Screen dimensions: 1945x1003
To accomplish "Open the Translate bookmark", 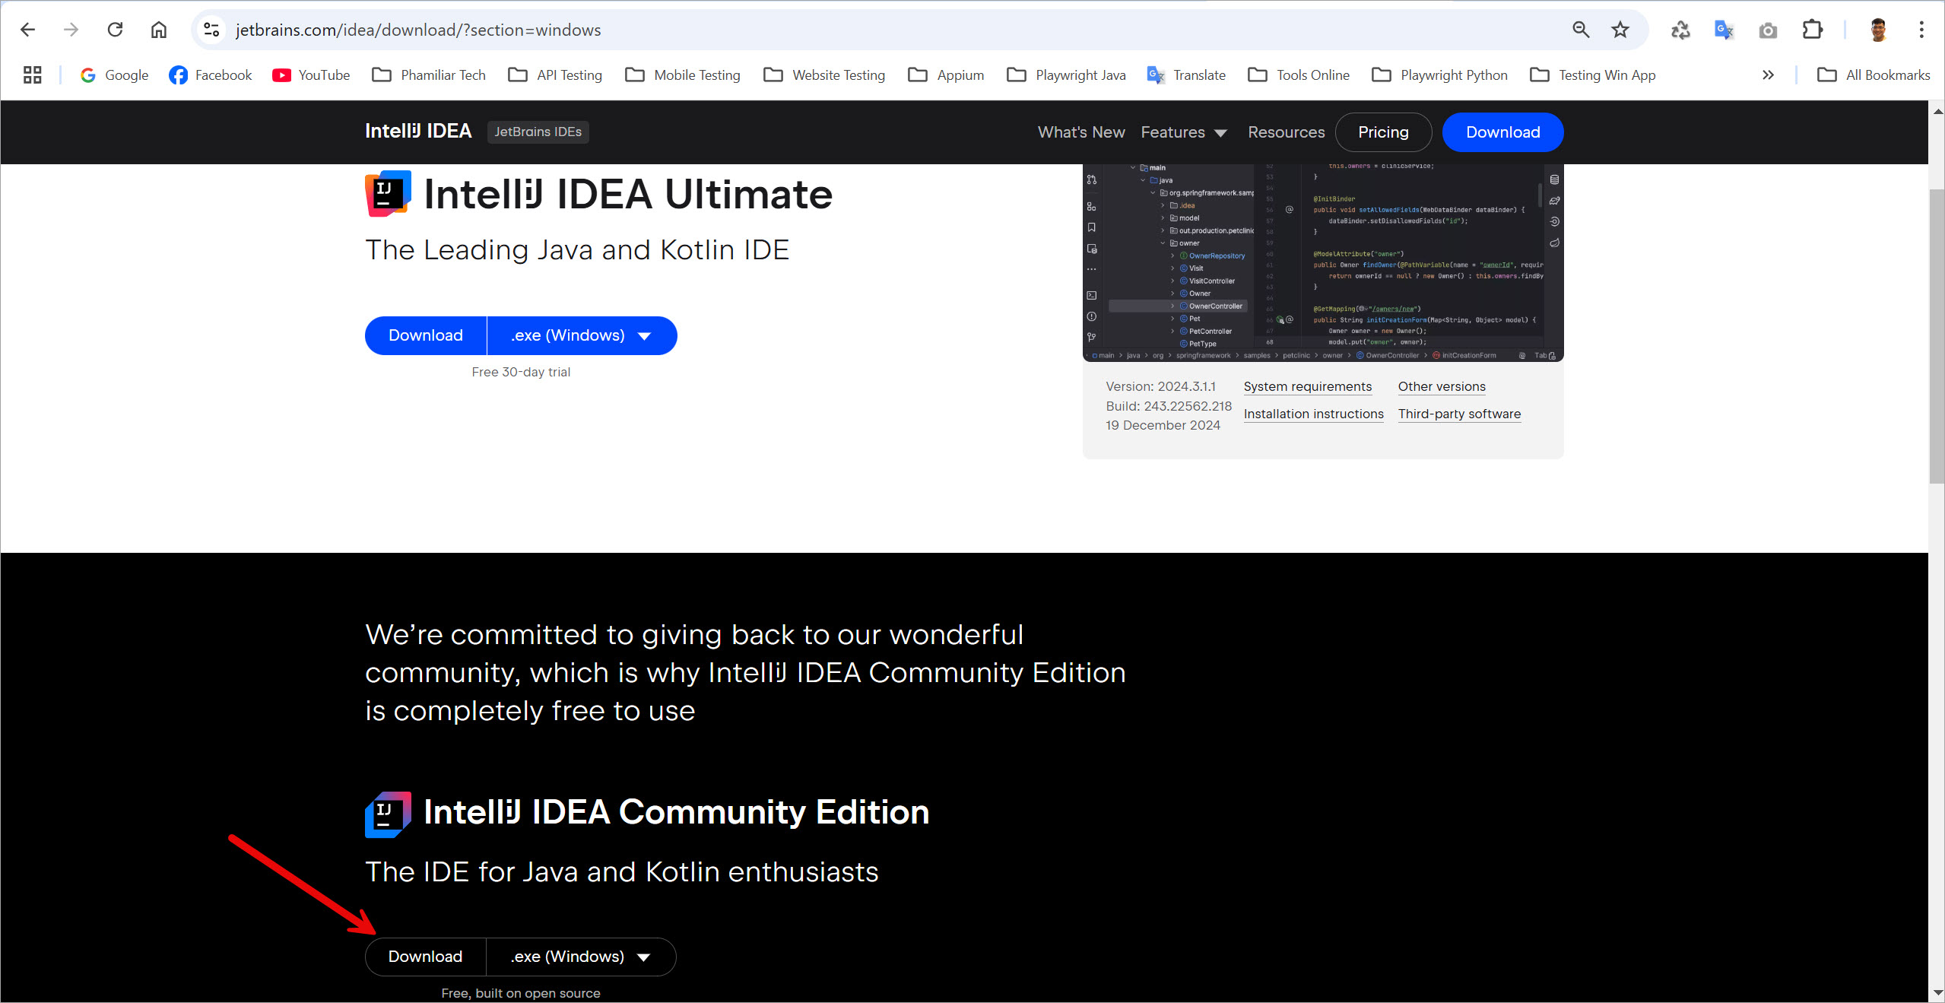I will click(1186, 75).
